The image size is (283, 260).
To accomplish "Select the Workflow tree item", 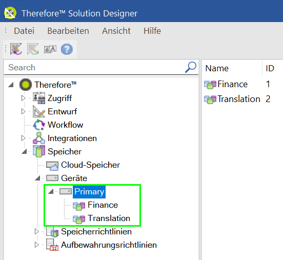I will pyautogui.click(x=65, y=125).
